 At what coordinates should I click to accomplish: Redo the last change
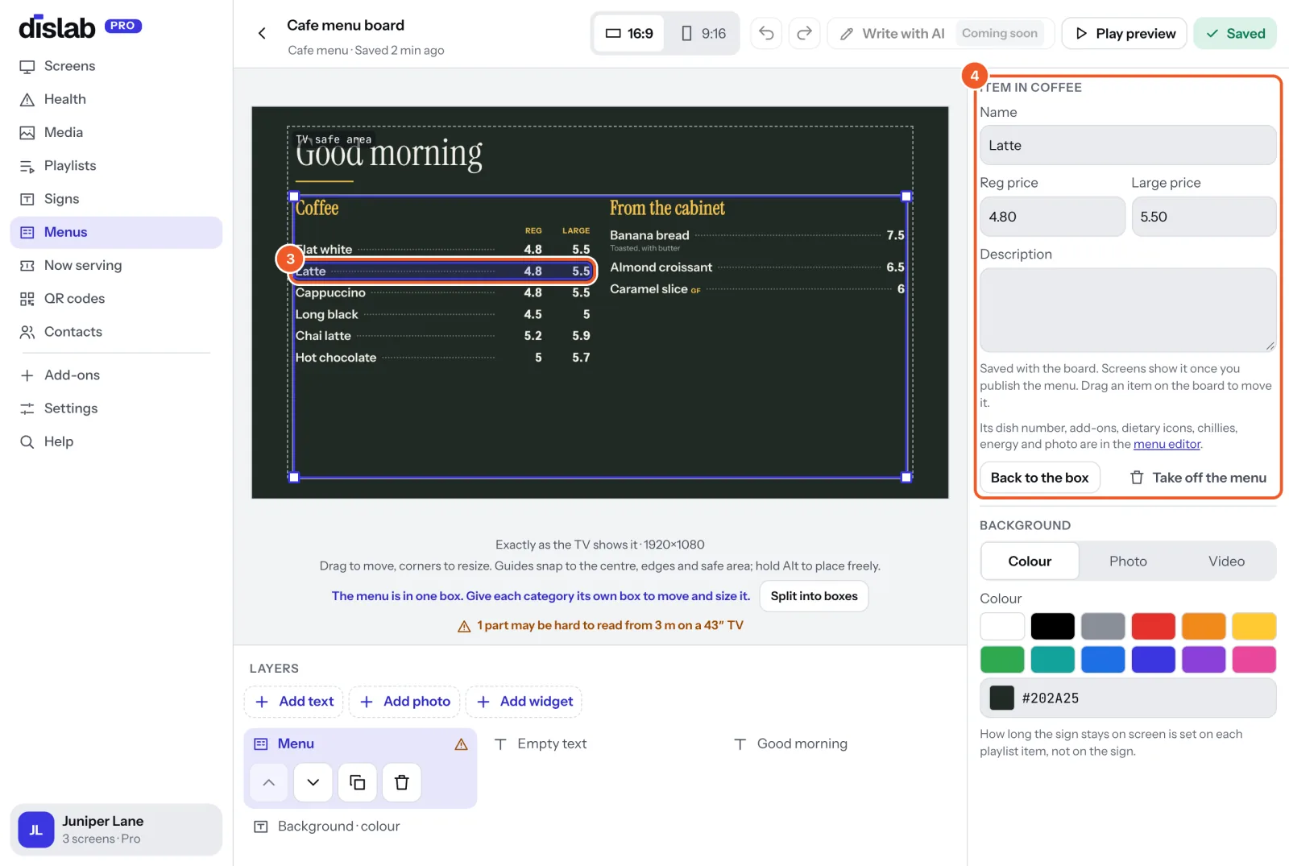click(804, 33)
